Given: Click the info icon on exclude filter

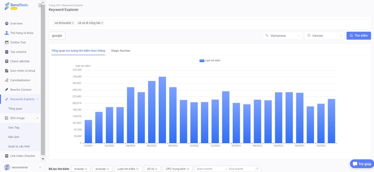Looking at the screenshot, I should coord(108,169).
